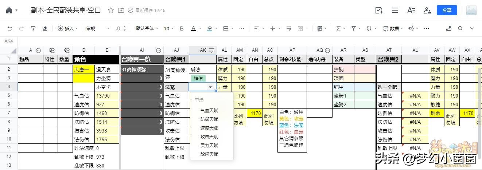This screenshot has width=482, height=170.
Task: Choose 气血天赋 from the dropdown list
Action: tap(209, 110)
